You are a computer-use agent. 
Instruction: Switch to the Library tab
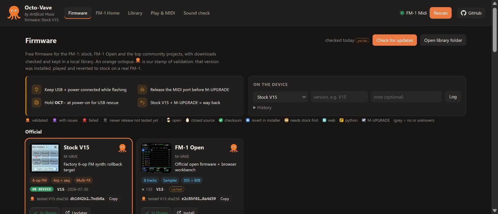coord(135,13)
